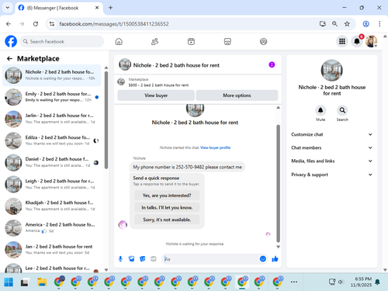Click the large listing photo in right panel

pyautogui.click(x=332, y=70)
